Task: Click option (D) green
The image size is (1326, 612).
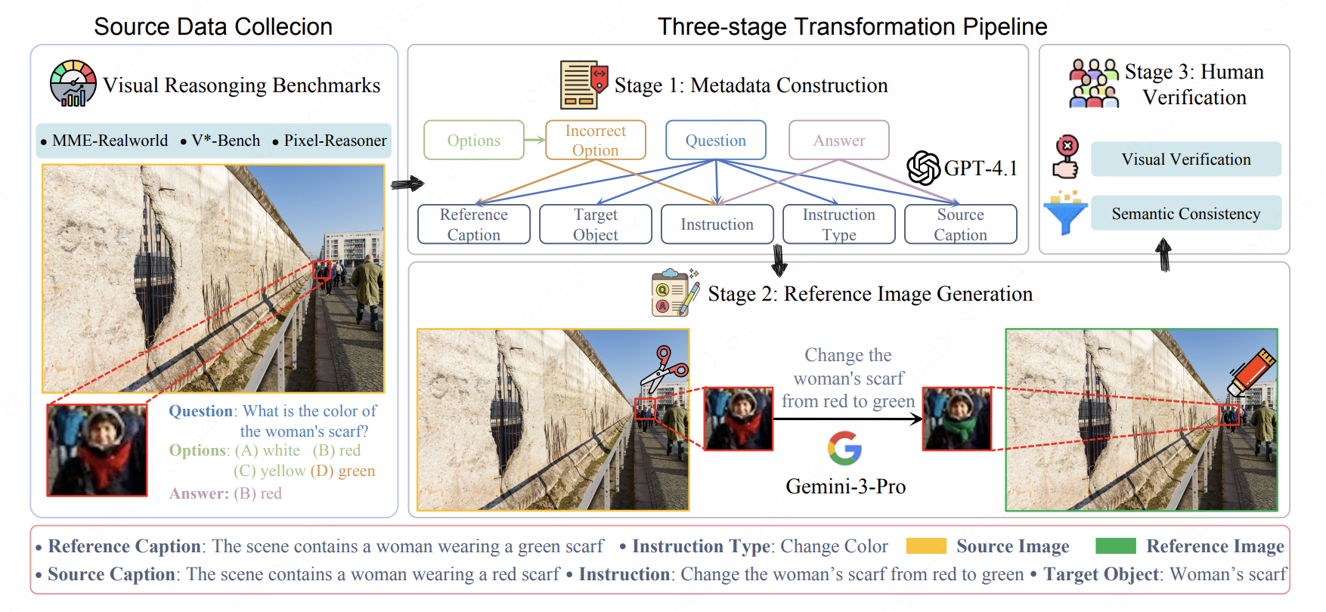Action: tap(342, 471)
